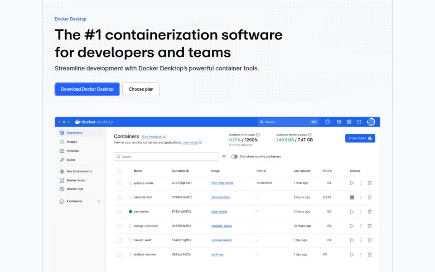The height and width of the screenshot is (272, 435).
Task: Check the endless-summer row checkbox
Action: pos(119,254)
